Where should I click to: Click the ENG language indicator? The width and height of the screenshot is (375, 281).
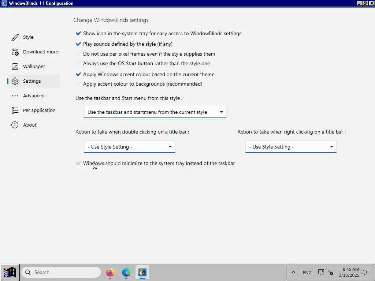click(307, 272)
